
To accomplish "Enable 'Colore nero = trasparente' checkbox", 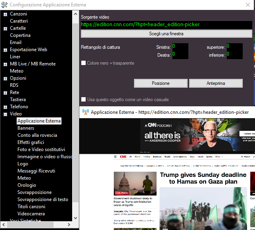I will click(x=84, y=63).
